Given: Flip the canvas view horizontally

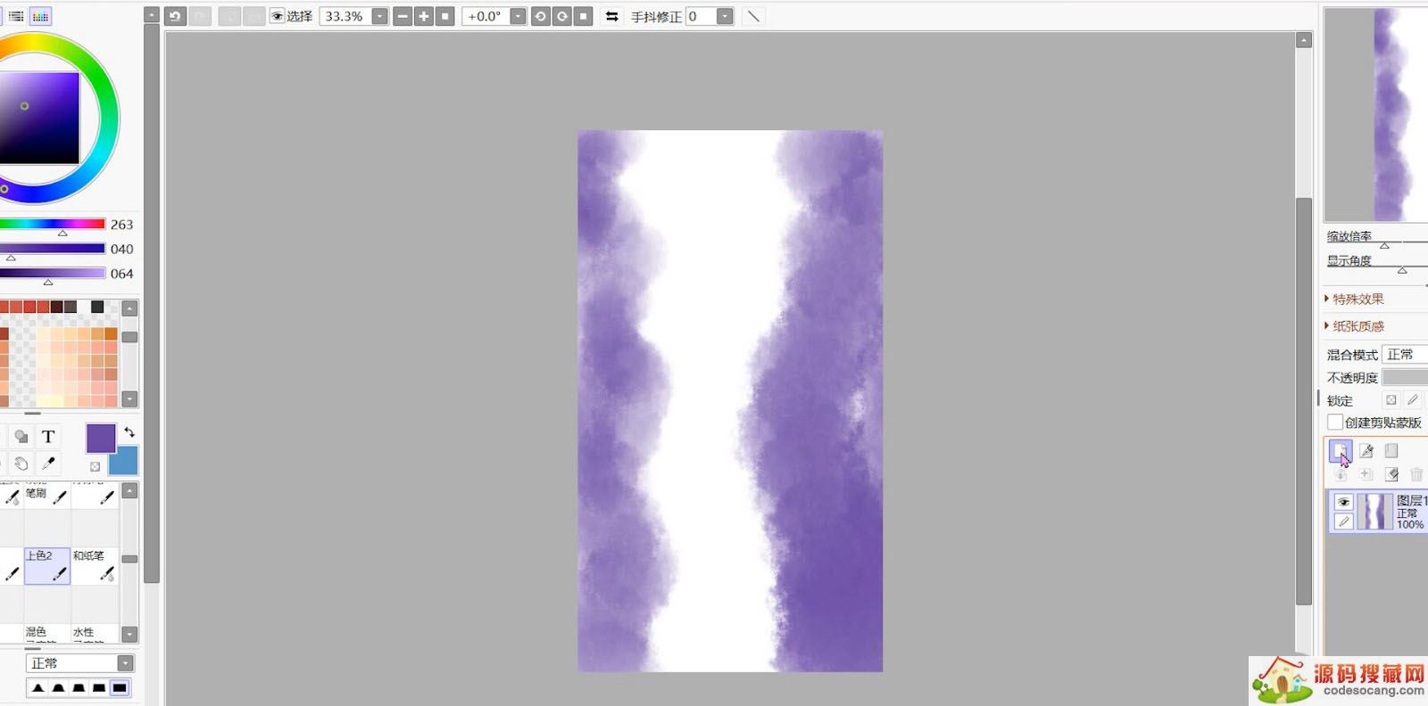Looking at the screenshot, I should pos(611,16).
